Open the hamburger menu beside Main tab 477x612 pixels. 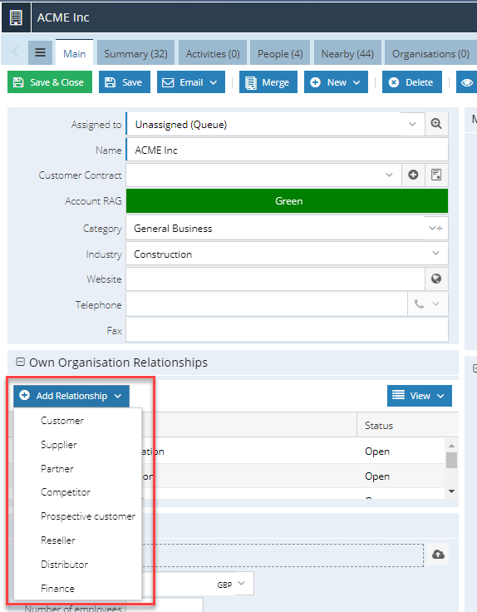coord(40,52)
